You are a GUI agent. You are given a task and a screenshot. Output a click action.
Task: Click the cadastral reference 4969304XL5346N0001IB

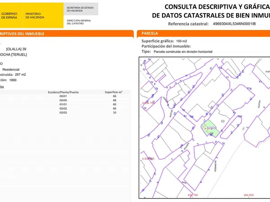[x=234, y=24]
